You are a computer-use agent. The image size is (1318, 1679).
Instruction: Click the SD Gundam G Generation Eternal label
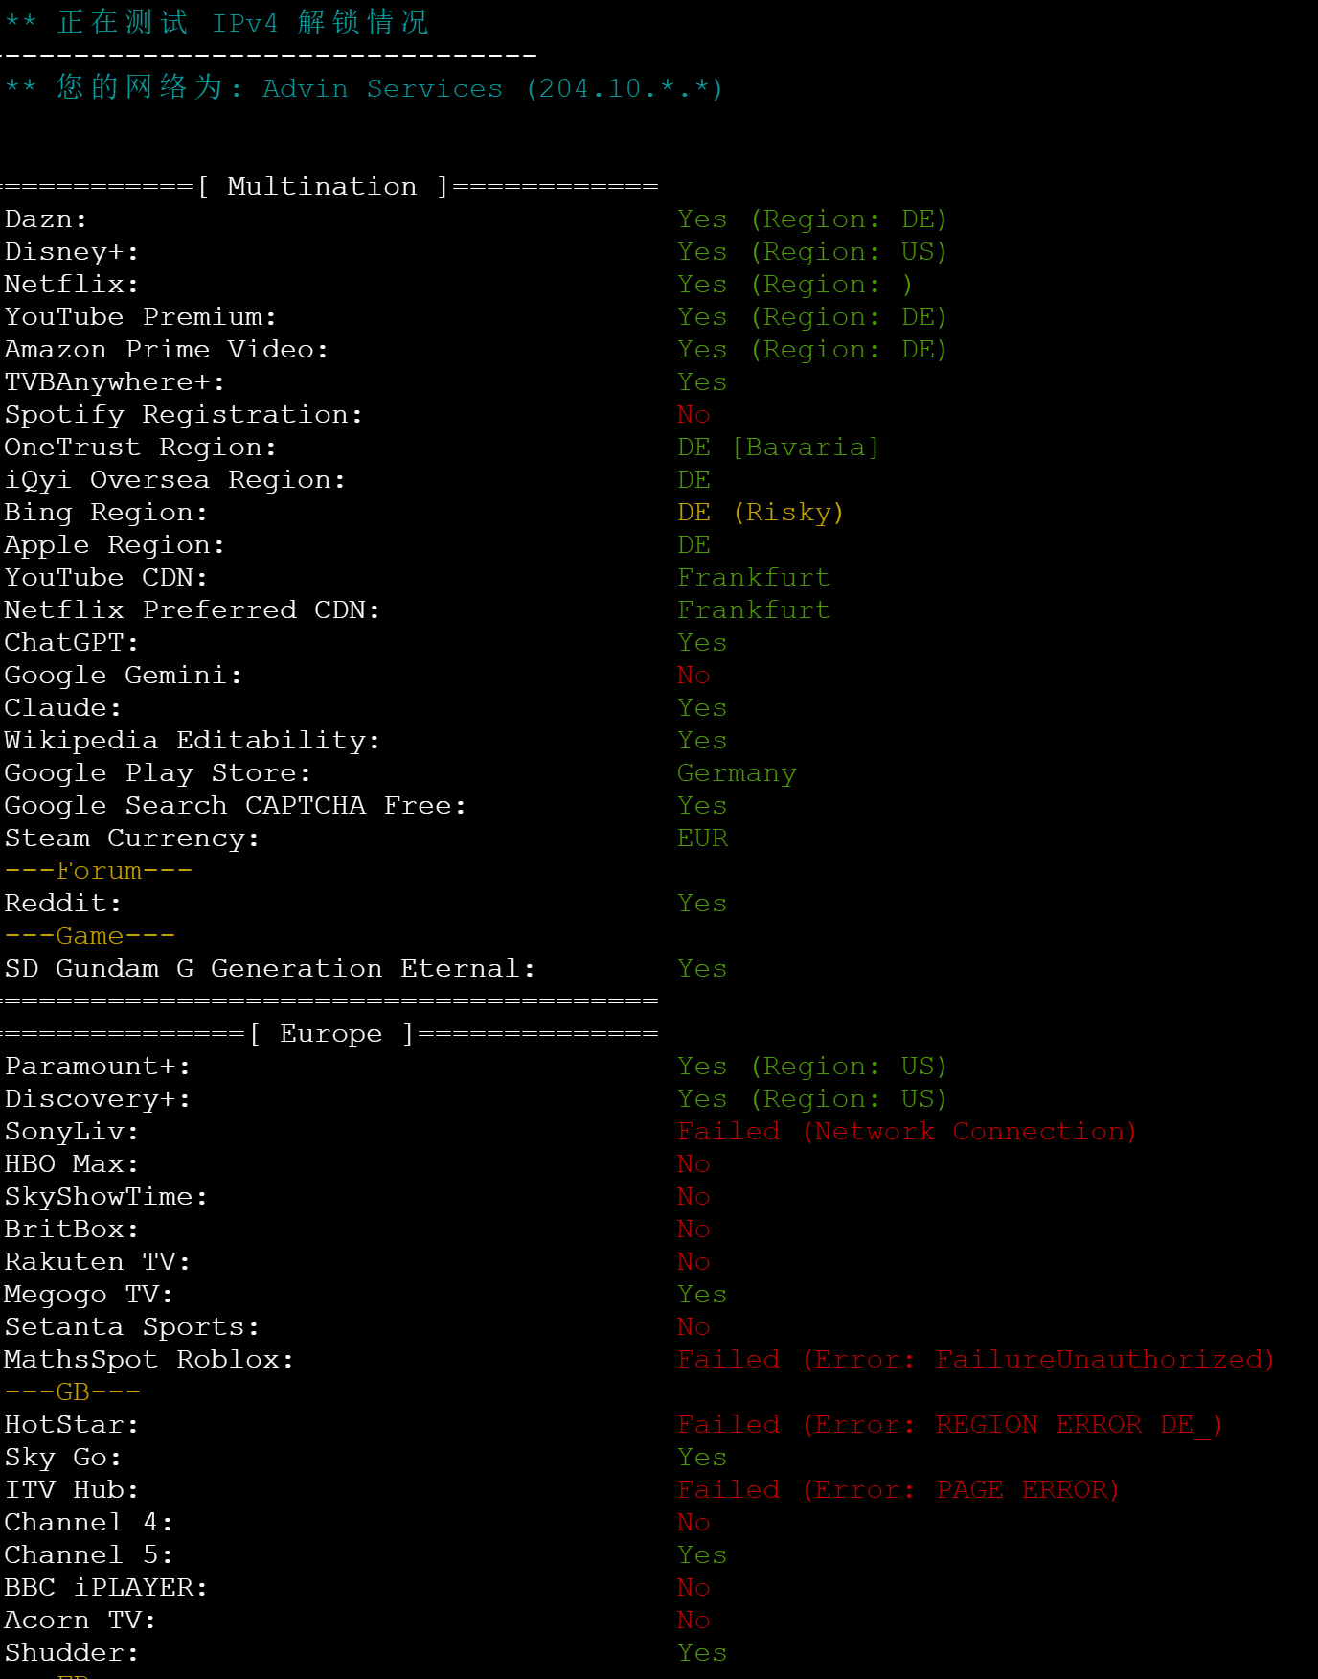pos(269,969)
